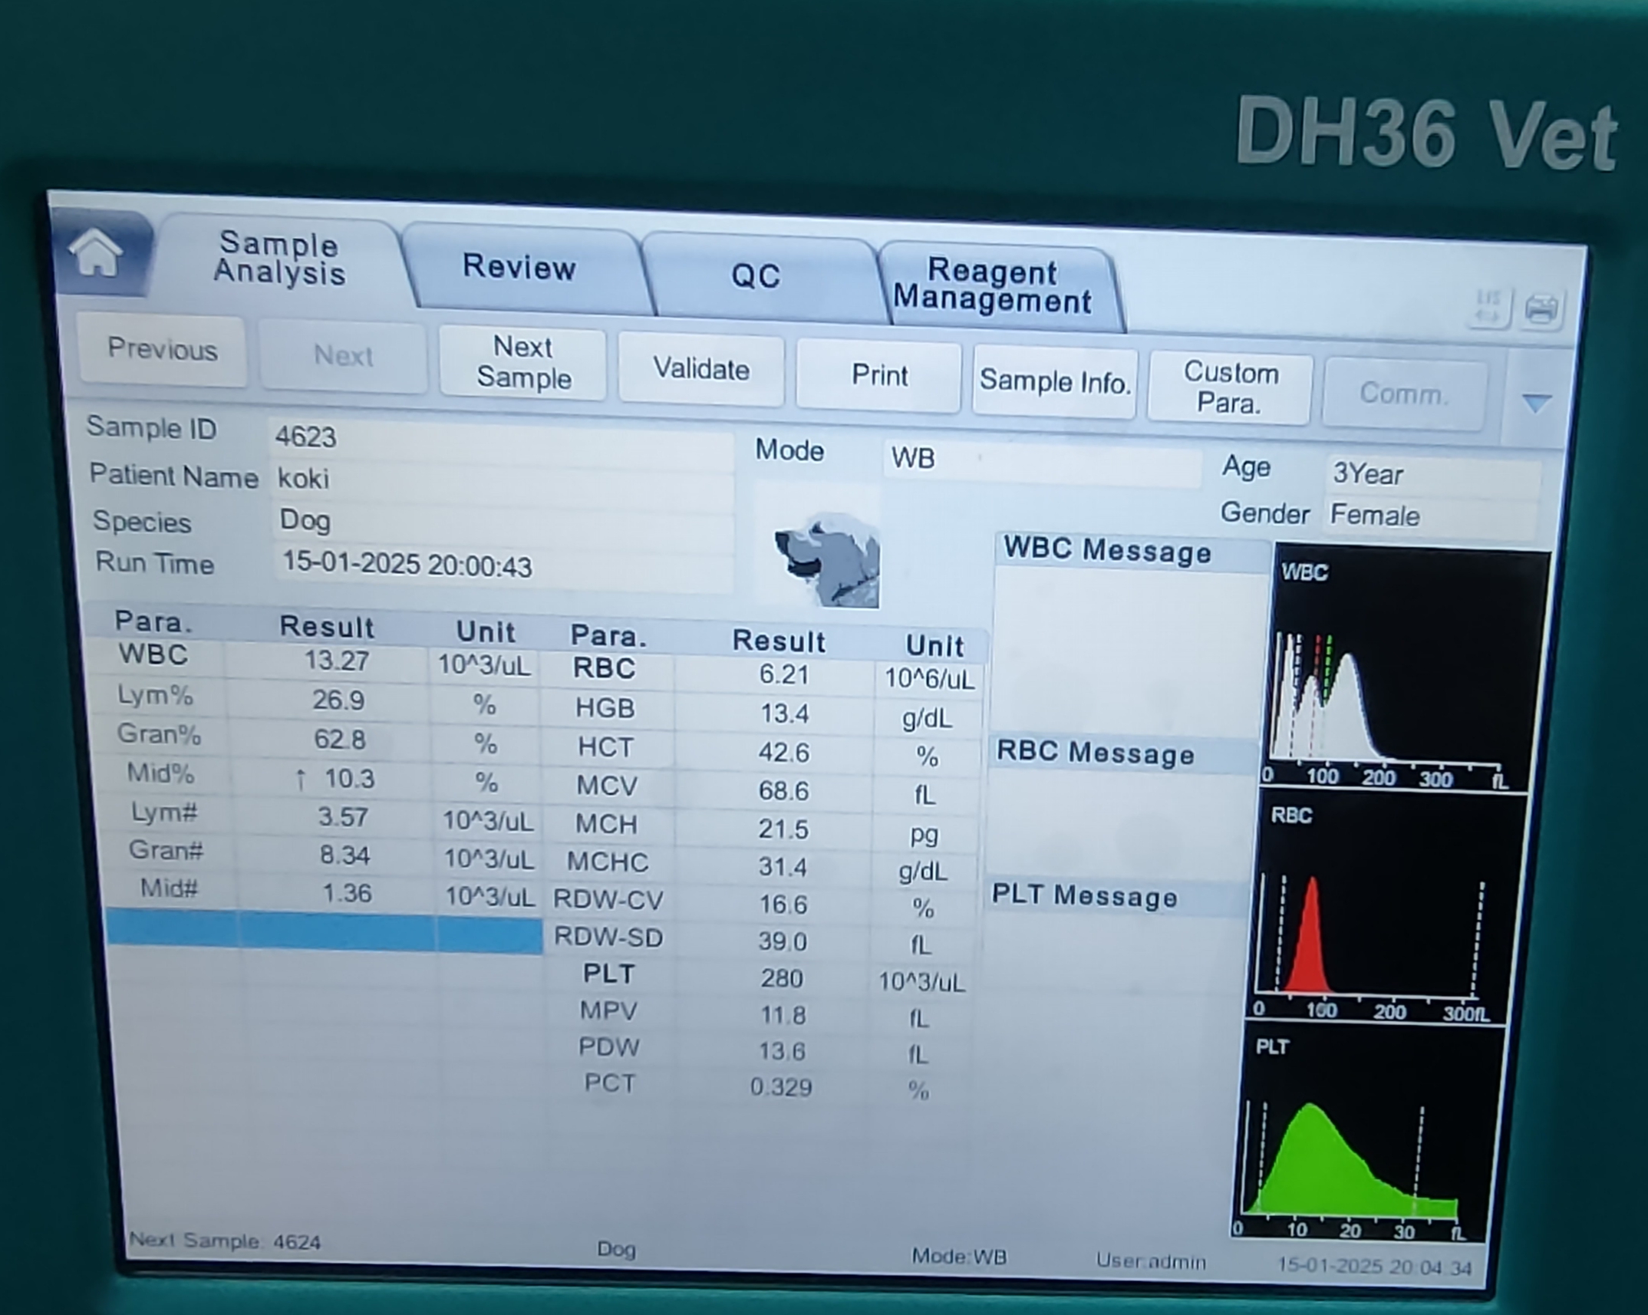Select the HCT result 42.6
The height and width of the screenshot is (1315, 1648).
pos(783,753)
